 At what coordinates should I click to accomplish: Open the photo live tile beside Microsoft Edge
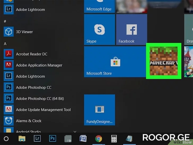click(x=131, y=6)
